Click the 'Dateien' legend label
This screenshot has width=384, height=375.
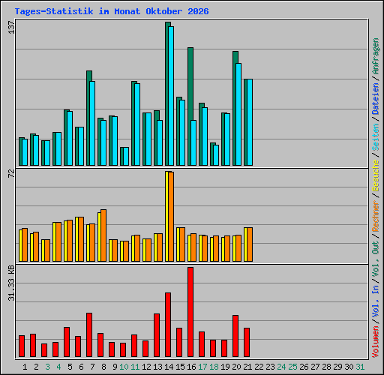pos(375,99)
